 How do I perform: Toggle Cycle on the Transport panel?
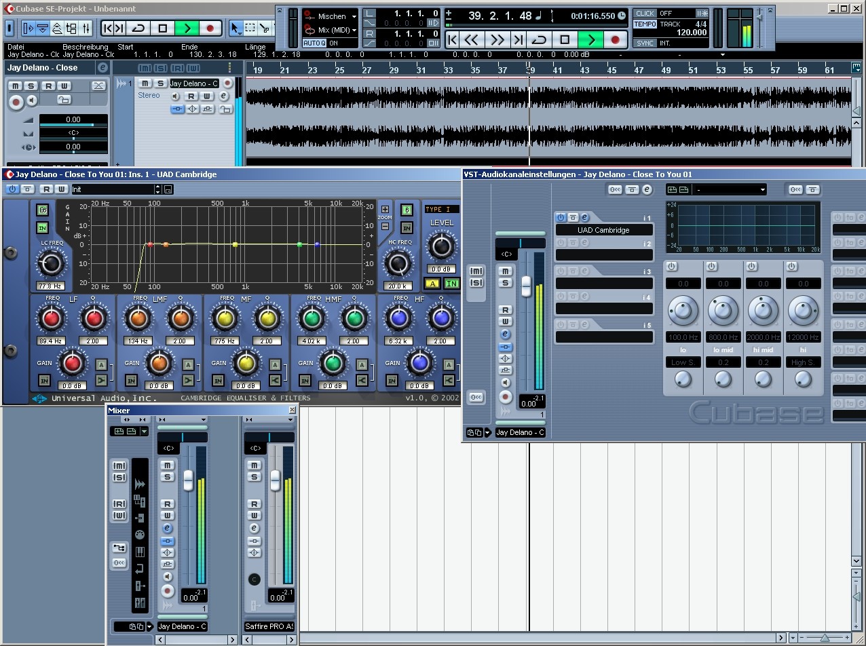(540, 40)
